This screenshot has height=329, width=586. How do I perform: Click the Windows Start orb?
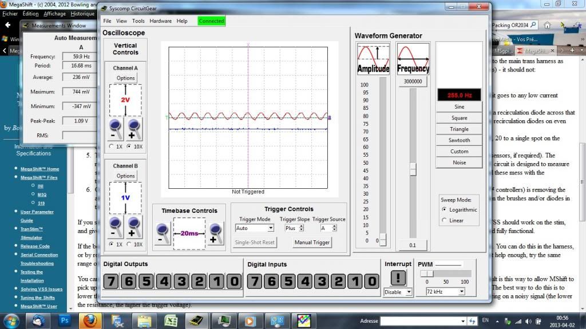11,321
